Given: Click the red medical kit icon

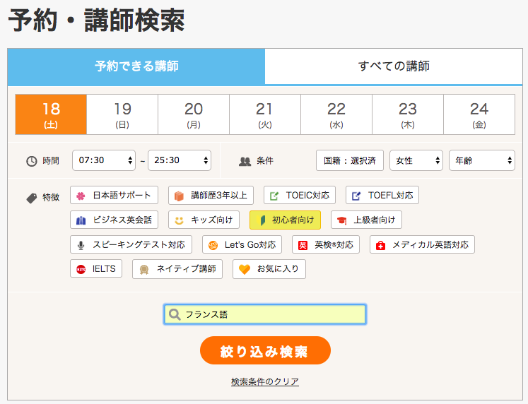Looking at the screenshot, I should (x=381, y=245).
